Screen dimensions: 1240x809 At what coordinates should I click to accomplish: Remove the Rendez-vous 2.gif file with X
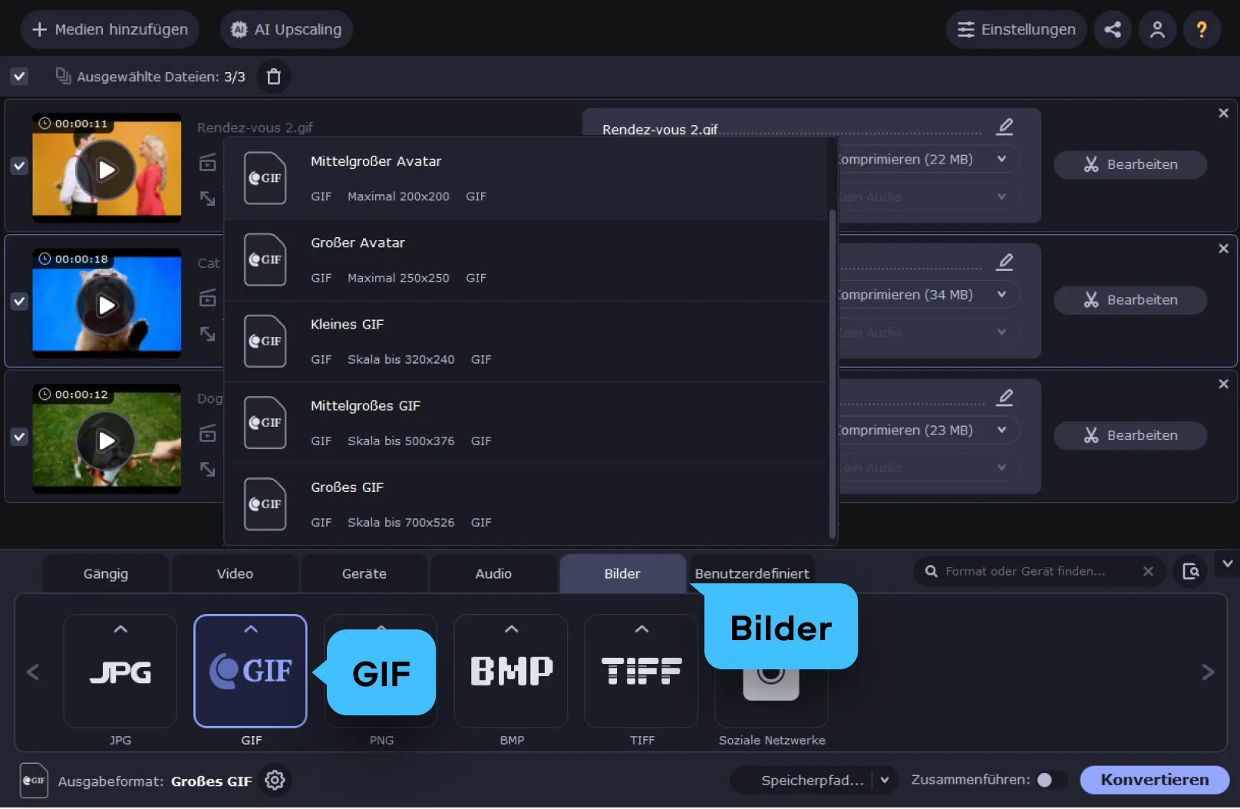pyautogui.click(x=1223, y=114)
